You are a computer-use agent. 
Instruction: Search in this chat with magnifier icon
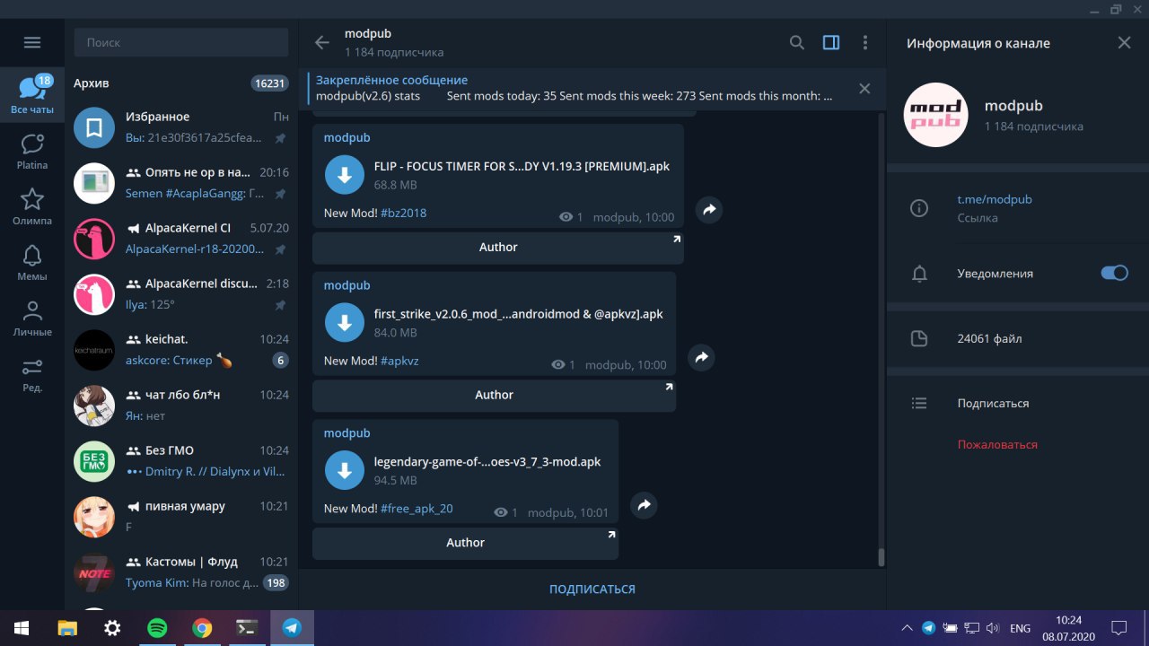click(x=797, y=42)
